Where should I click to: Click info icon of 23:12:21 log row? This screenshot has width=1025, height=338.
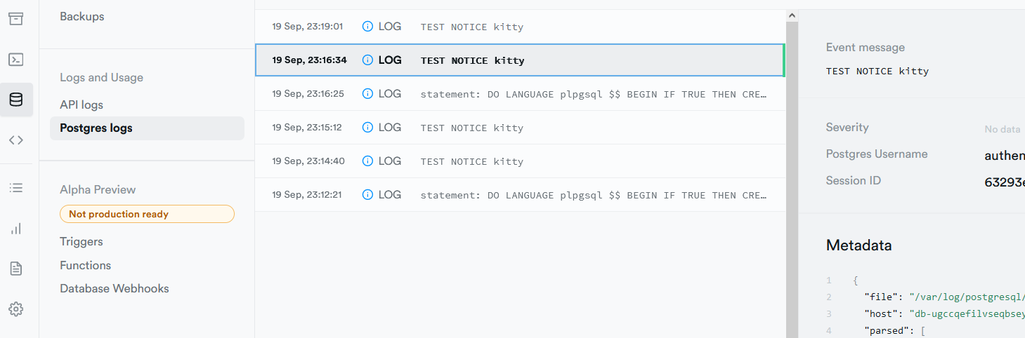[367, 195]
